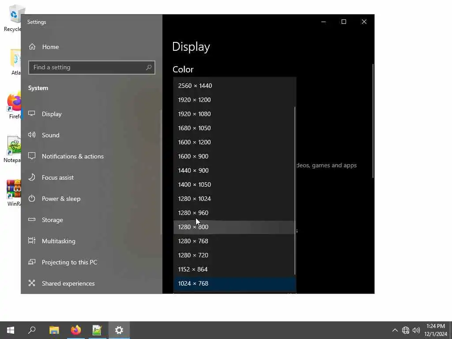
Task: Launch Firefox from the taskbar
Action: coord(76,330)
